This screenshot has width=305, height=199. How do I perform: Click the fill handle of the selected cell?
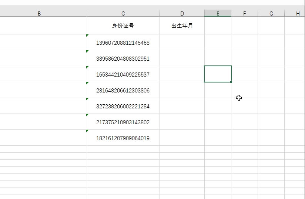point(231,82)
